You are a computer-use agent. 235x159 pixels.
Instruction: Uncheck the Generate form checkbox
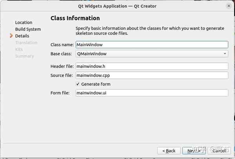(x=78, y=84)
